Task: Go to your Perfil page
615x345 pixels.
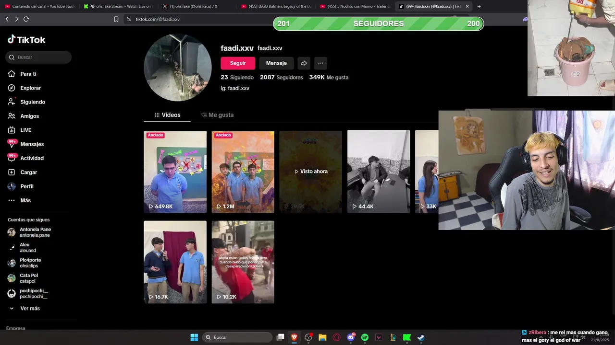Action: click(x=21, y=186)
